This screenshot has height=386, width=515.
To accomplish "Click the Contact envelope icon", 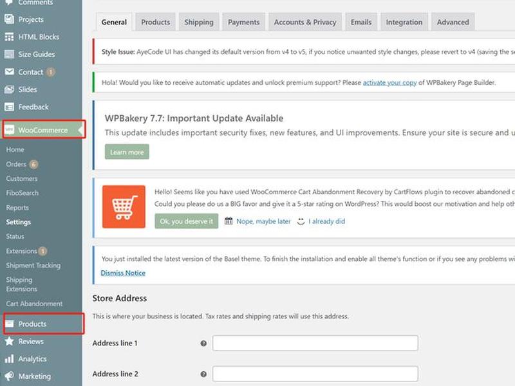I will [9, 71].
